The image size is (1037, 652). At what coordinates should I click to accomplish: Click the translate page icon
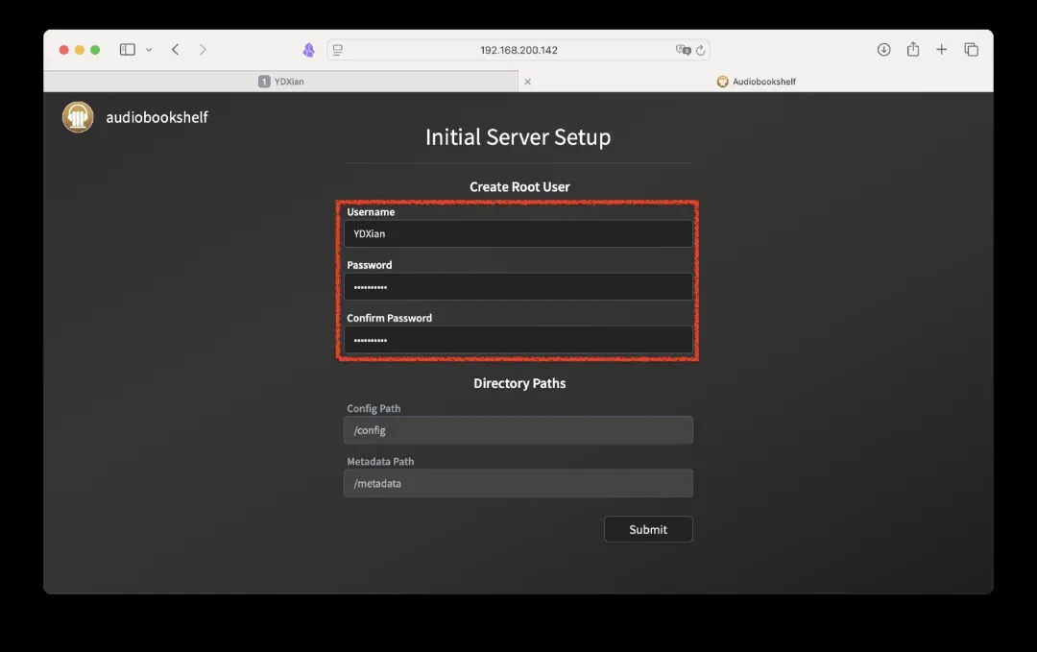click(x=682, y=50)
